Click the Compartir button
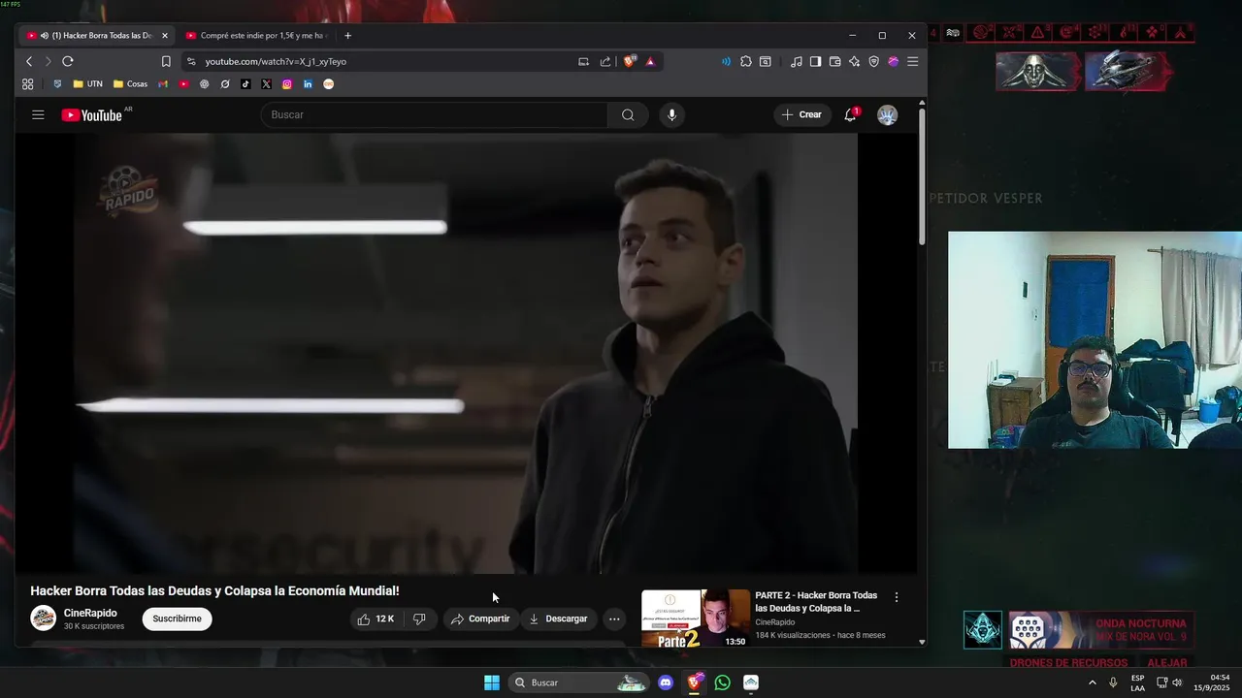Viewport: 1242px width, 698px height. pos(480,619)
